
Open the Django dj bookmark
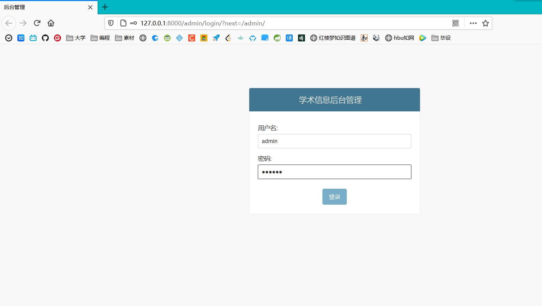(x=301, y=38)
